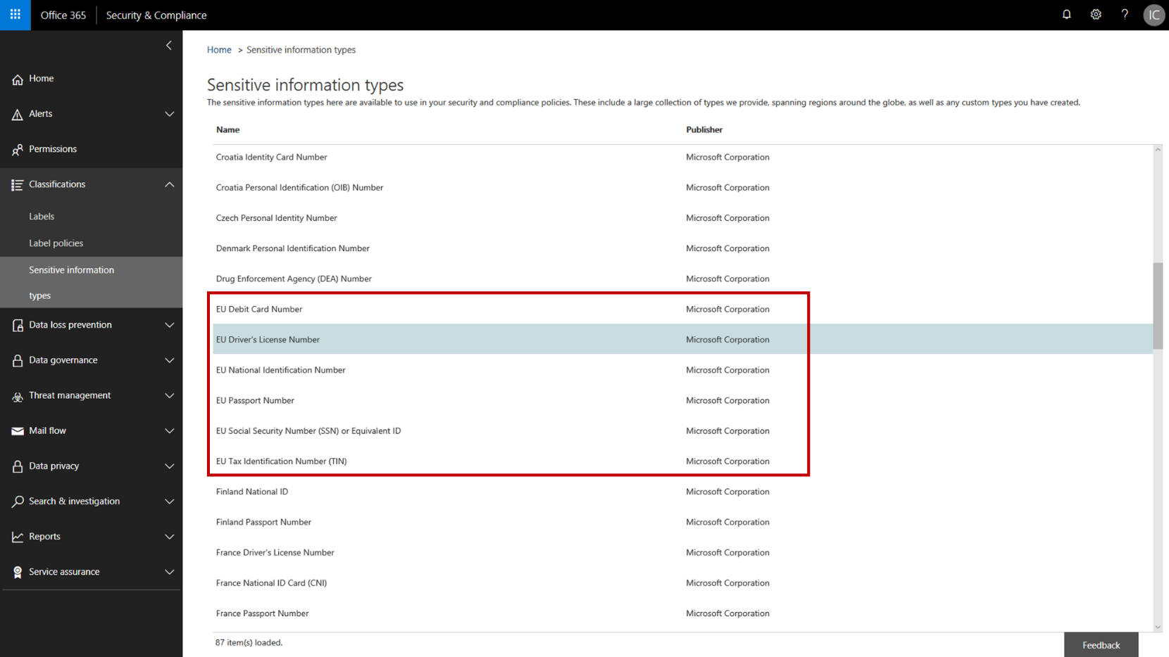Click the Home breadcrumb link
1169x657 pixels.
(x=219, y=50)
